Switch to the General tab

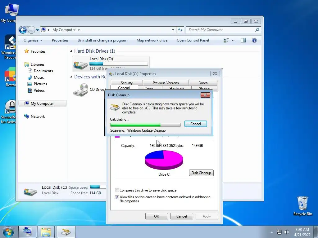click(x=124, y=88)
